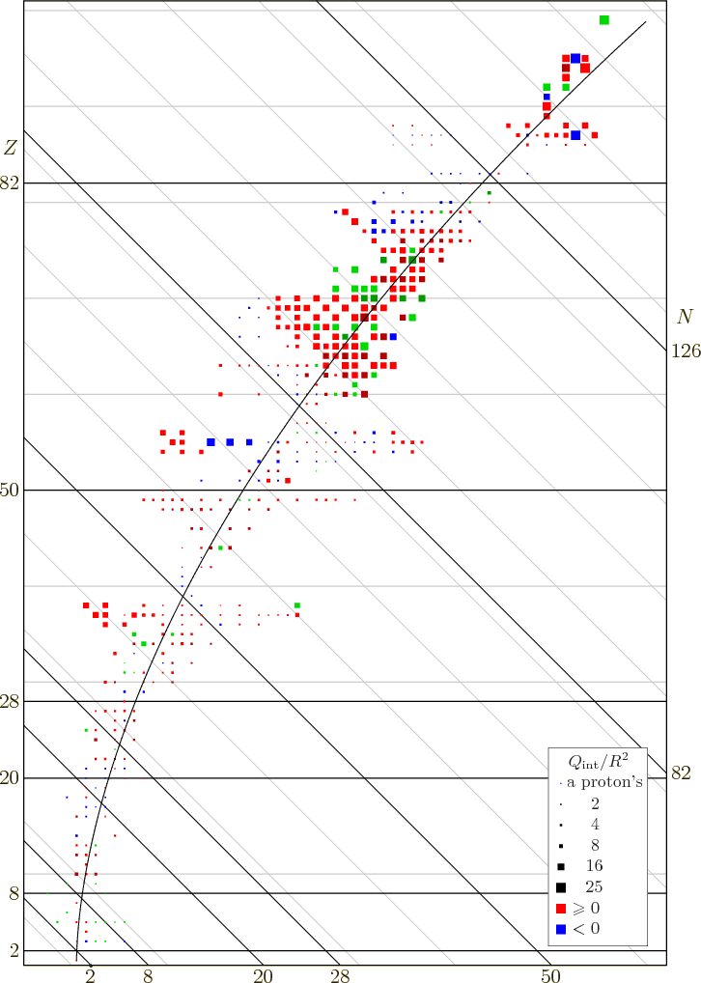Select the 25-size black square in legend
This screenshot has width=701, height=983.
[561, 885]
